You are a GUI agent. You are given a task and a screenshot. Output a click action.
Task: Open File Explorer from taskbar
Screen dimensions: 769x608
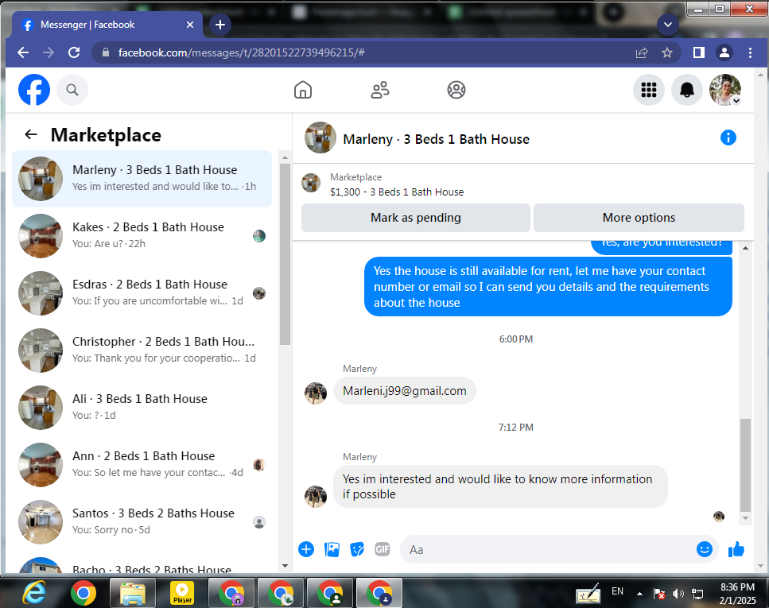(133, 593)
